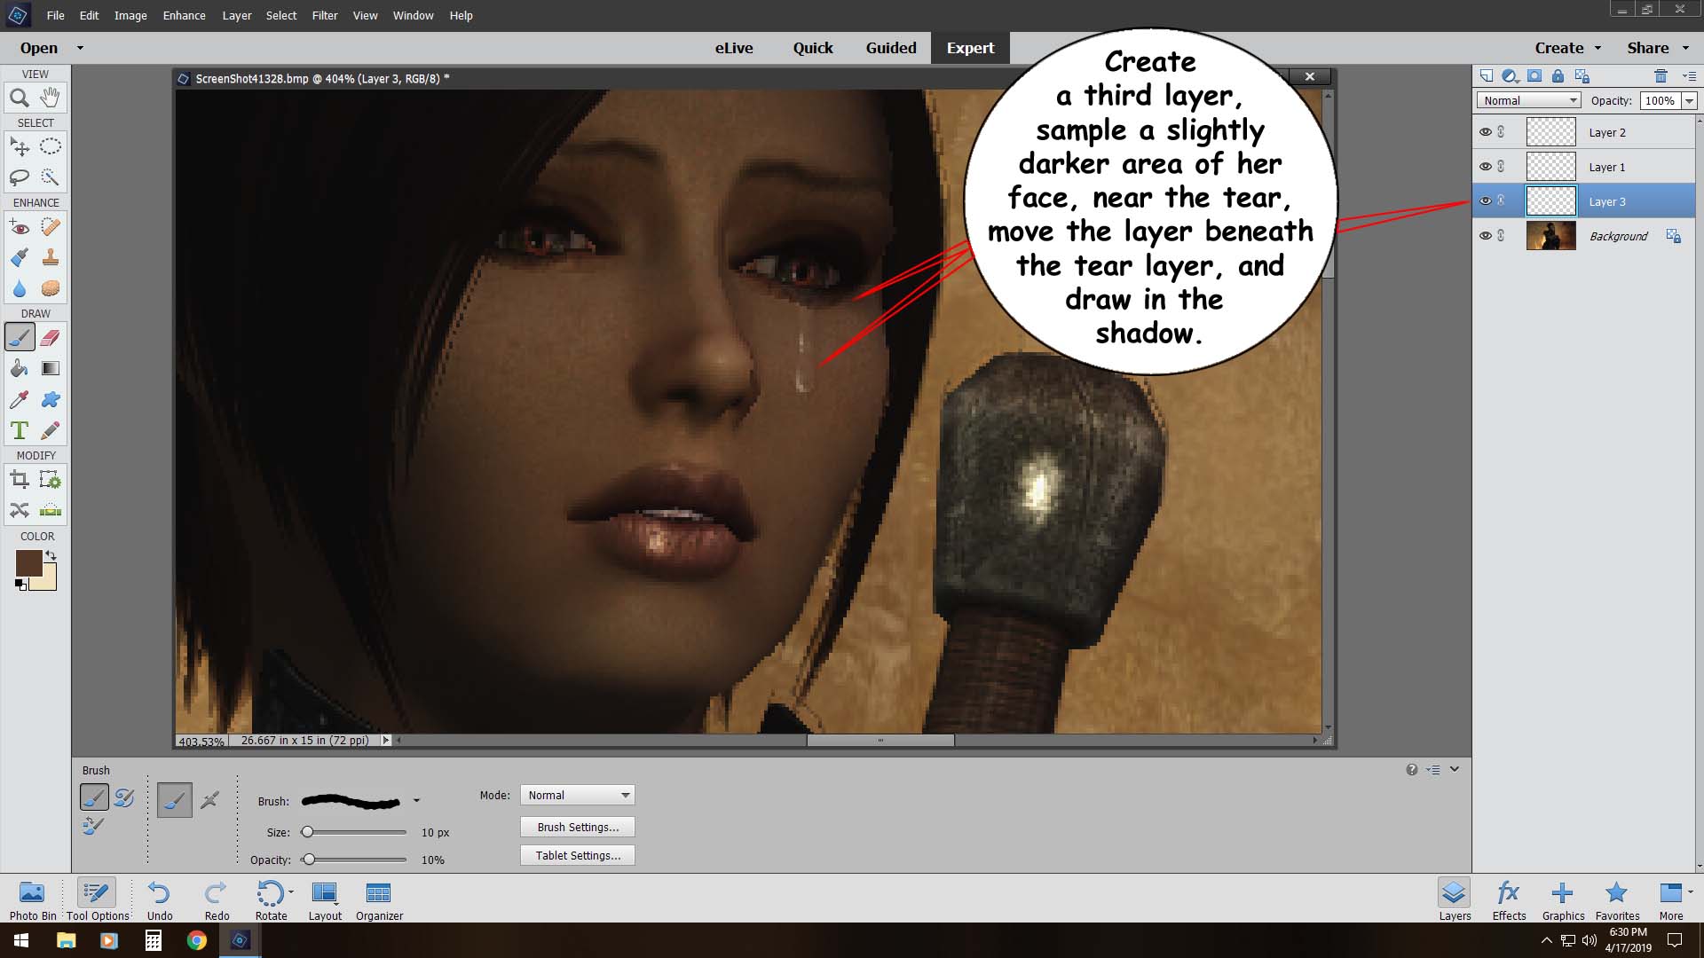Select the Paint Bucket tool
The width and height of the screenshot is (1704, 958).
(x=20, y=368)
